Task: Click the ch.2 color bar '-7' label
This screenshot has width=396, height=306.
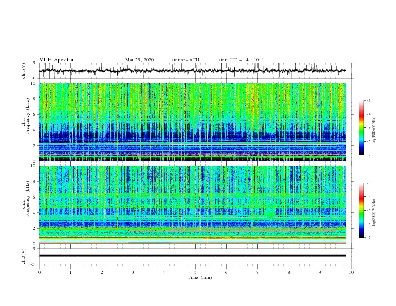Action: pos(368,238)
